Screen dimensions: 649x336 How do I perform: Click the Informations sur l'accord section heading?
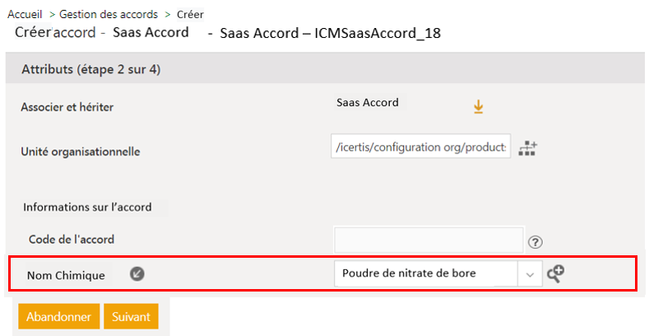click(87, 207)
